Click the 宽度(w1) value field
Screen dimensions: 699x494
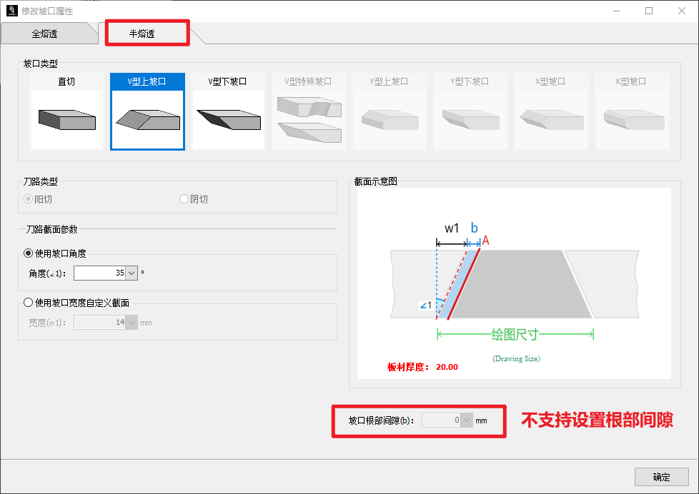coord(99,323)
